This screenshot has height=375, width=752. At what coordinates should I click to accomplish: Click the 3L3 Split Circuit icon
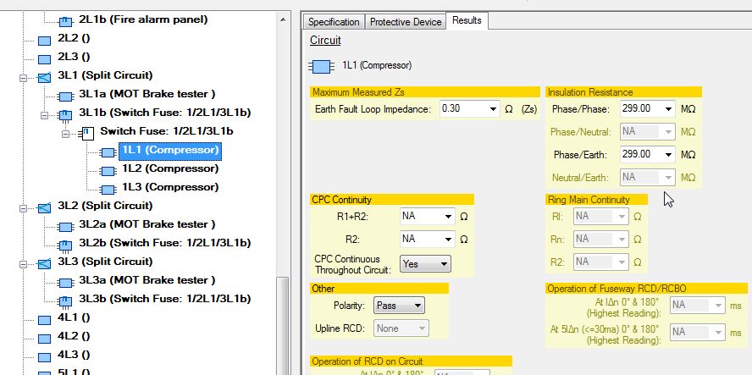coord(44,264)
